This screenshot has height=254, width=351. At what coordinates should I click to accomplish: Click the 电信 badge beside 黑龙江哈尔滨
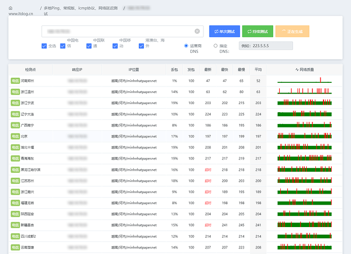click(x=15, y=170)
